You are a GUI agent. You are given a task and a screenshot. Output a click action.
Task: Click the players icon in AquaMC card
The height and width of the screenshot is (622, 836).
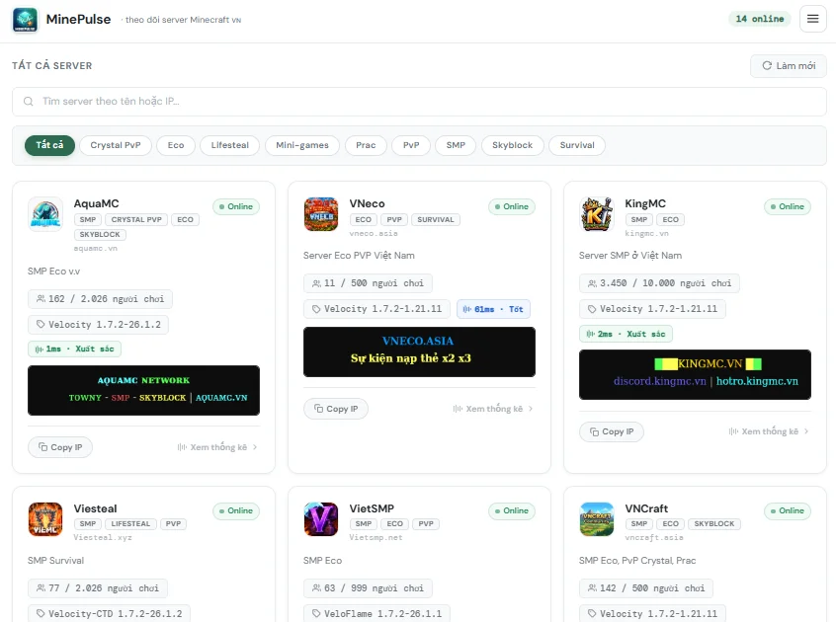(41, 299)
